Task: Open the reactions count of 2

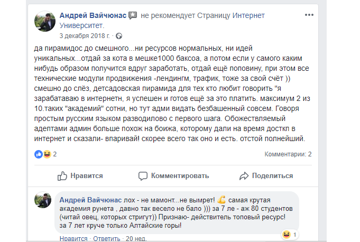Action: click(x=55, y=154)
